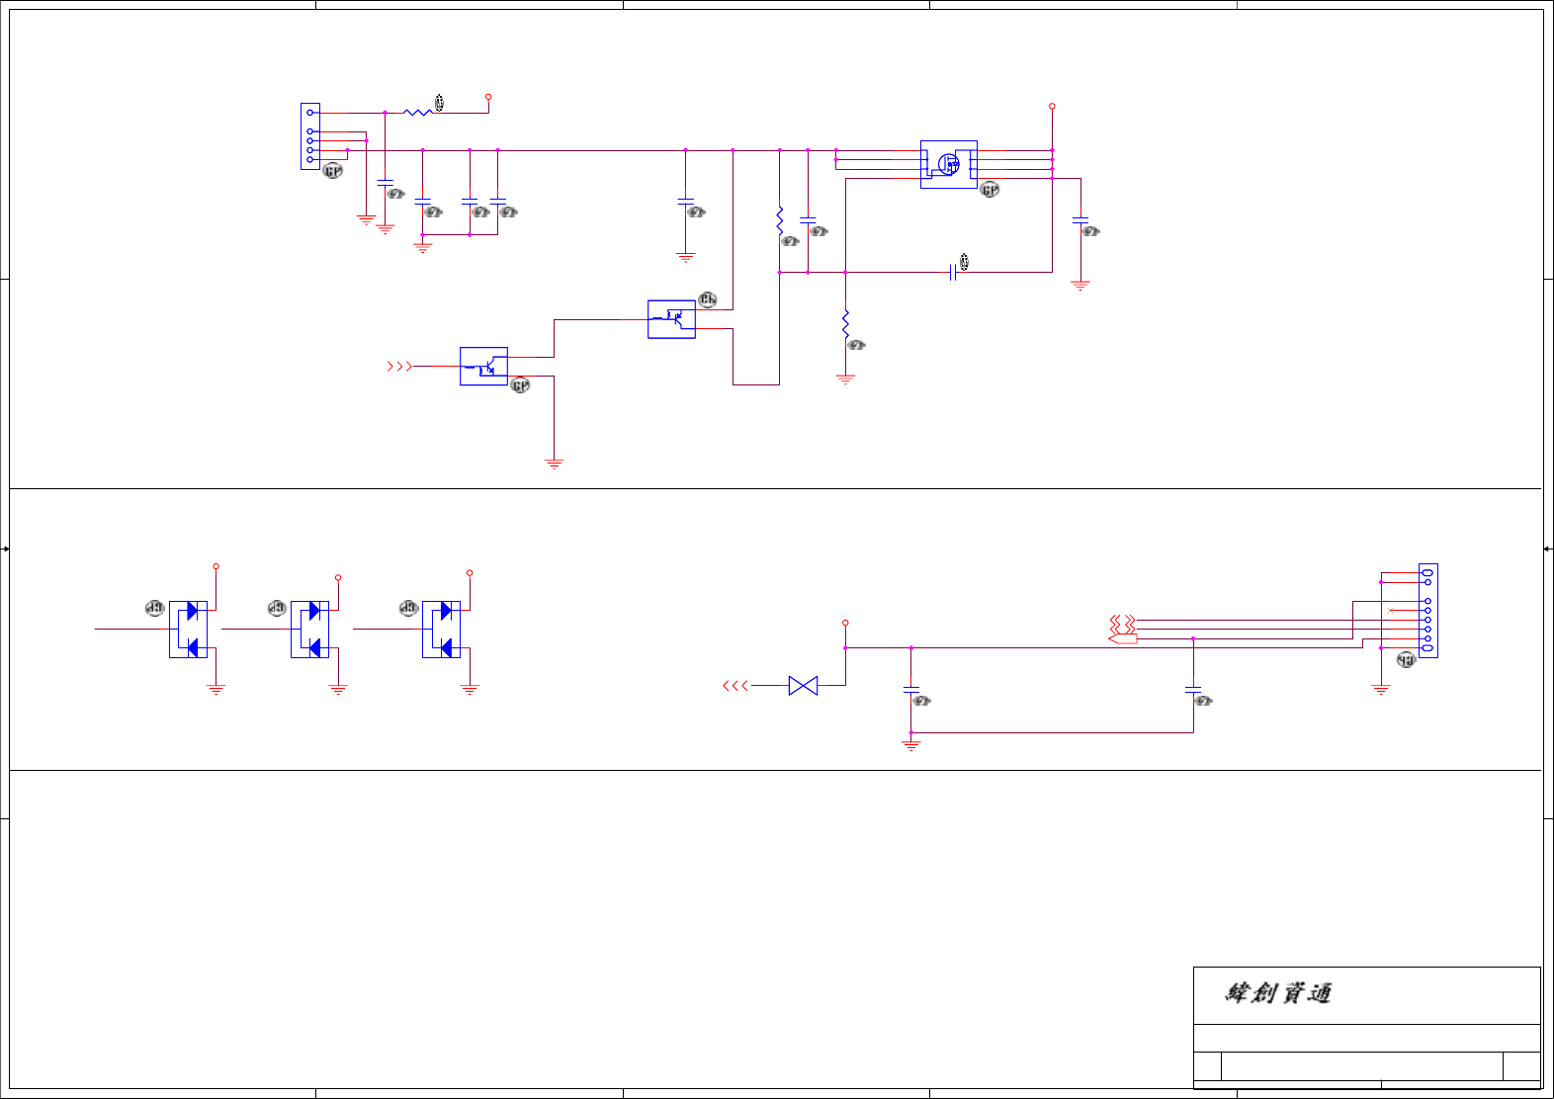Select the leftmost dual-diode package symbol
Viewport: 1554px width, 1099px height.
pos(188,630)
